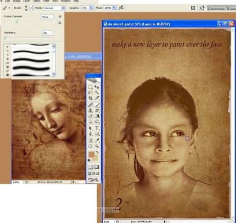Click the Master Diameter value field
The image size is (236, 223).
point(47,17)
